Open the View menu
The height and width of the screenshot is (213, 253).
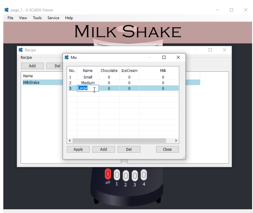pyautogui.click(x=23, y=18)
